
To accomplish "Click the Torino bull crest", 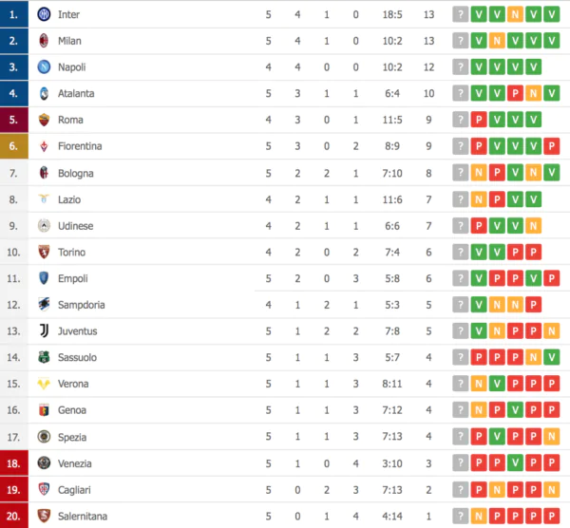I will pos(44,252).
